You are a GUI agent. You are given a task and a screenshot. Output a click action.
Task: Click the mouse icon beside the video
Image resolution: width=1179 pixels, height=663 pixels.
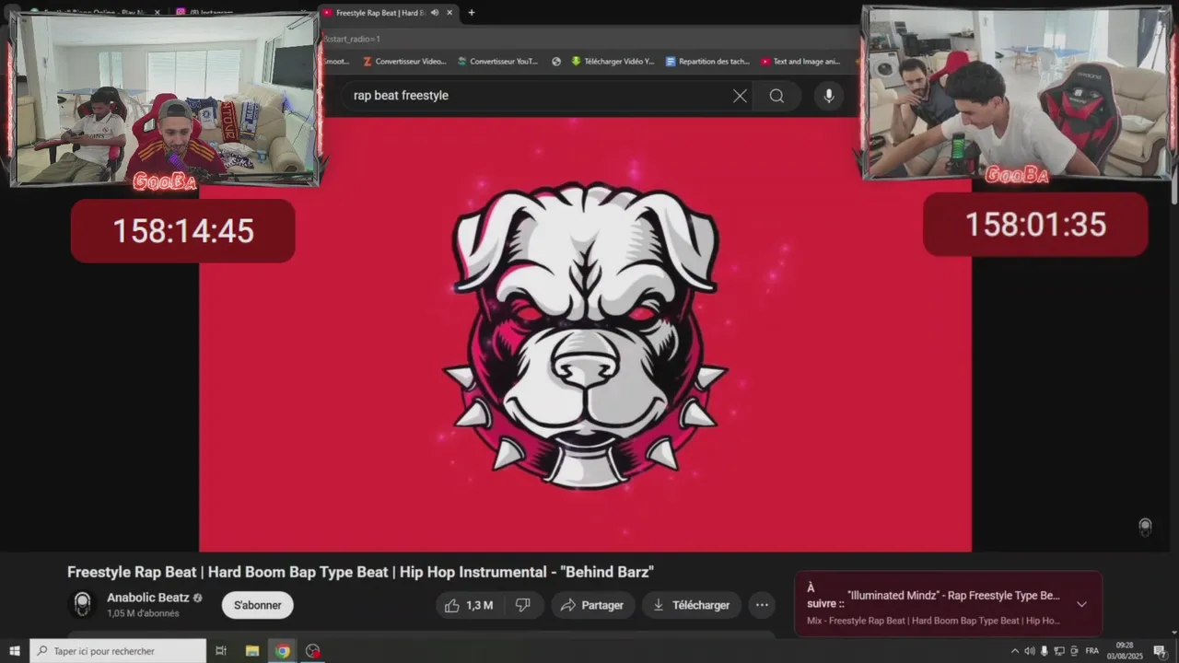(x=1145, y=527)
